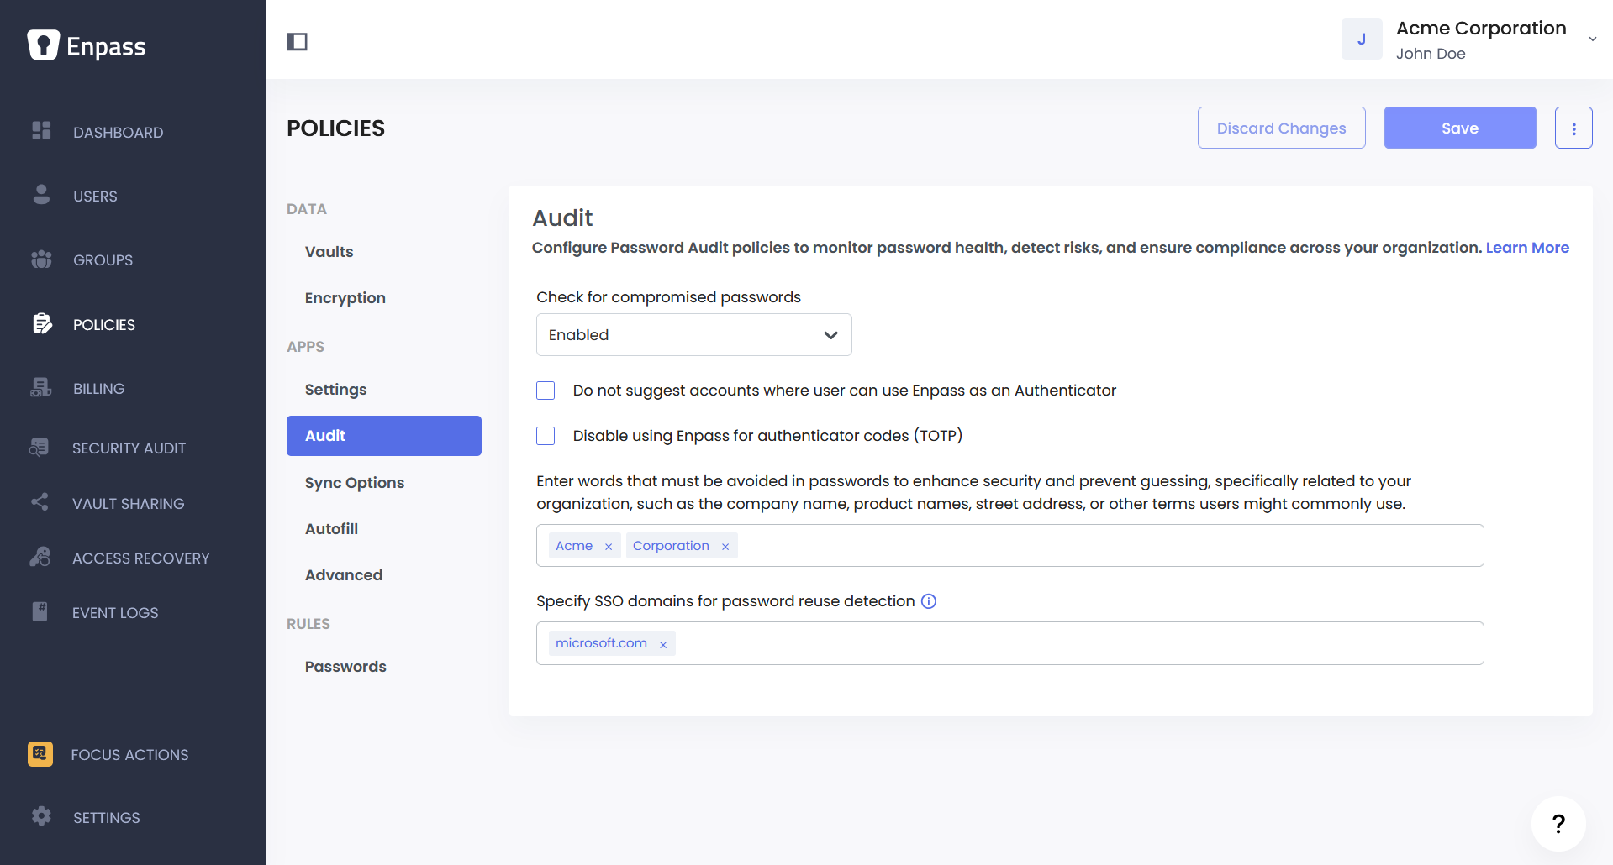Viewport: 1613px width, 865px height.
Task: Click the Access Recovery icon
Action: [40, 557]
